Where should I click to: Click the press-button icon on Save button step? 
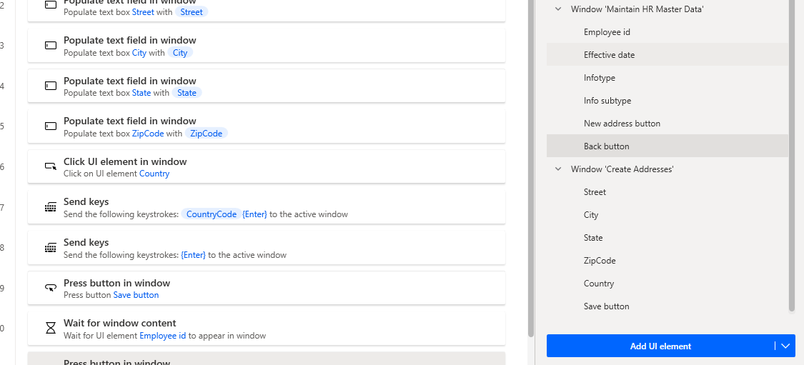(51, 288)
